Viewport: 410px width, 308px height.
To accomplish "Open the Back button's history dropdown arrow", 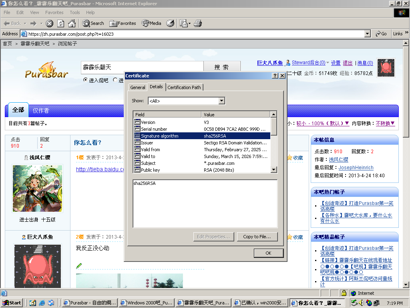I will [x=25, y=23].
